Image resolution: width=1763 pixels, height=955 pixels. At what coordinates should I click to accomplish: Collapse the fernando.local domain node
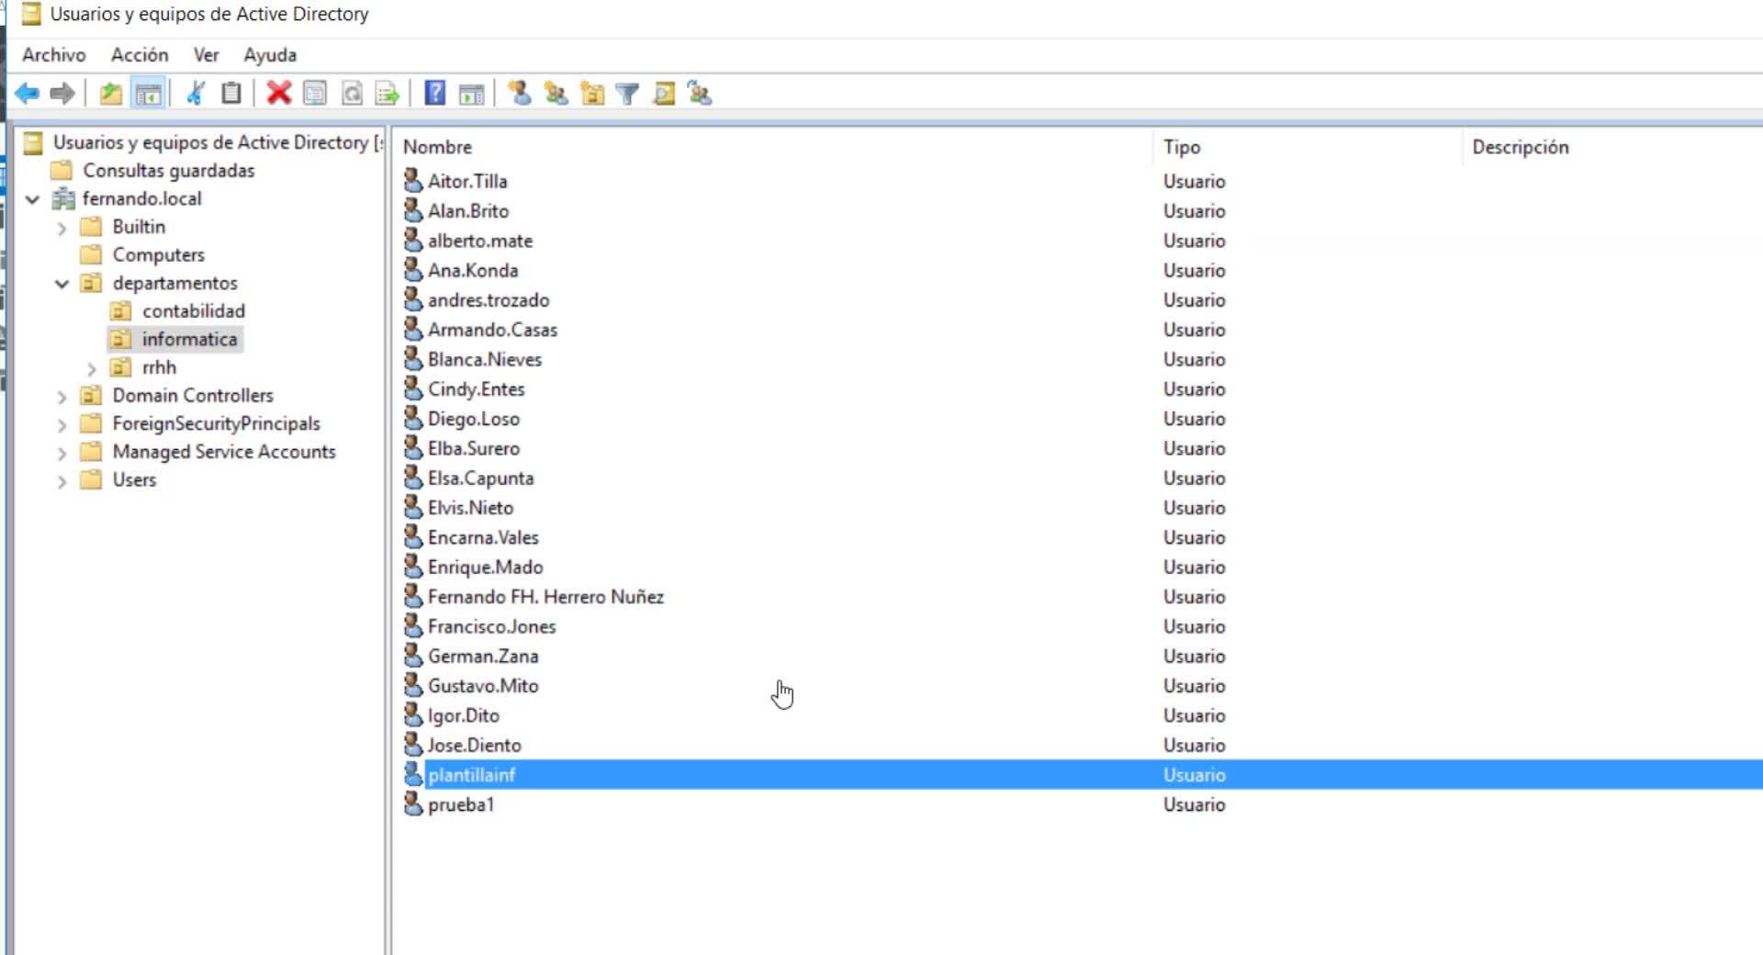(x=32, y=199)
